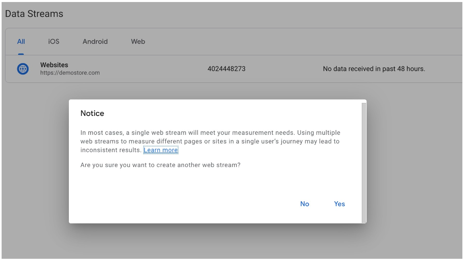The width and height of the screenshot is (464, 260).
Task: Open the Websites data stream row
Action: pos(54,65)
